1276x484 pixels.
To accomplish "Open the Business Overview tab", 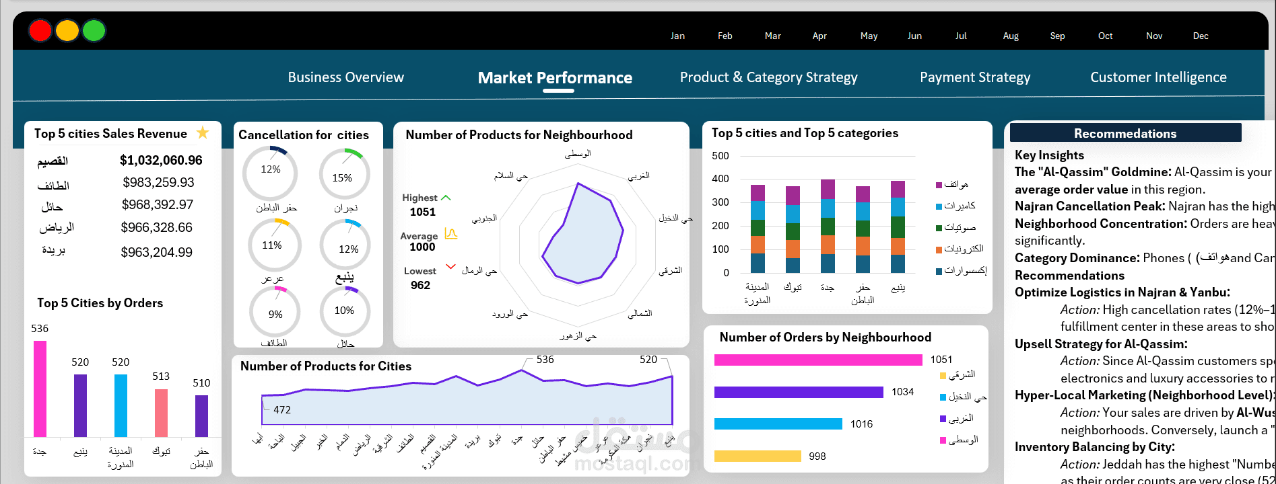I will (x=345, y=77).
